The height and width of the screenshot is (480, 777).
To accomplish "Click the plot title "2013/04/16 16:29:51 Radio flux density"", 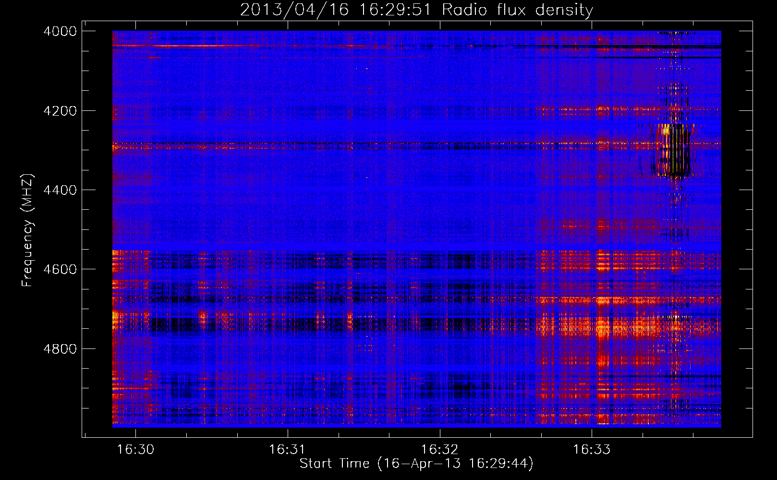I will coord(416,10).
